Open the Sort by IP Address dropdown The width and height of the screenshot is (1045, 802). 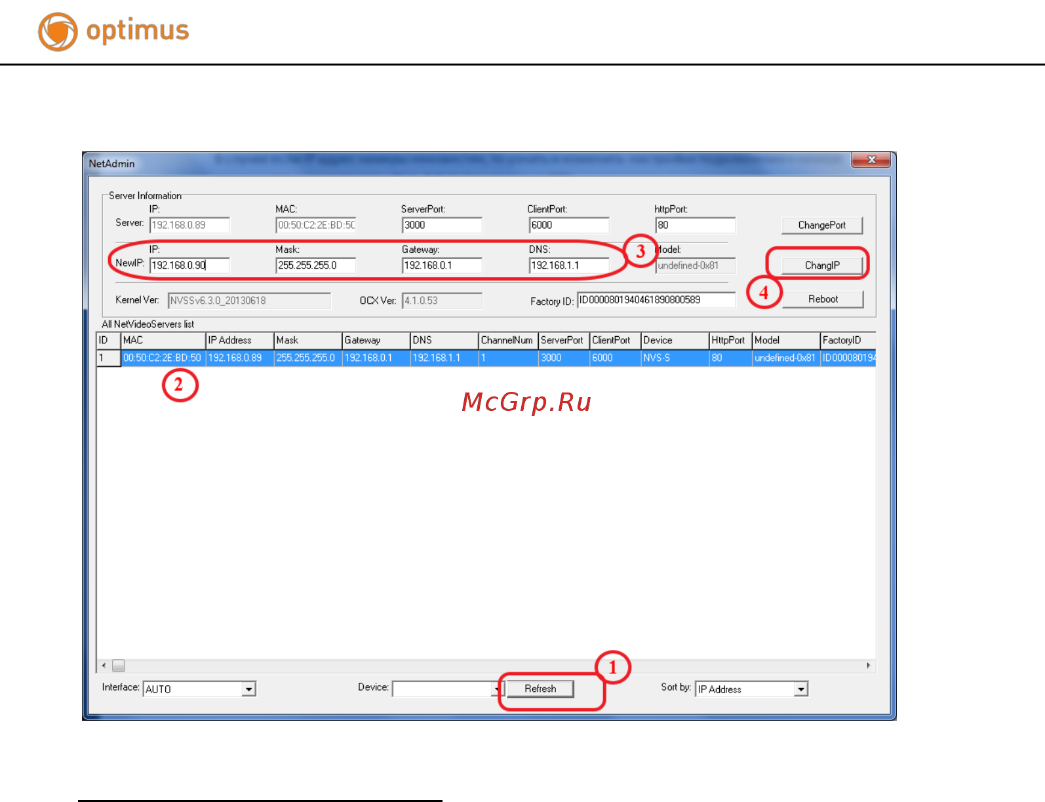800,689
